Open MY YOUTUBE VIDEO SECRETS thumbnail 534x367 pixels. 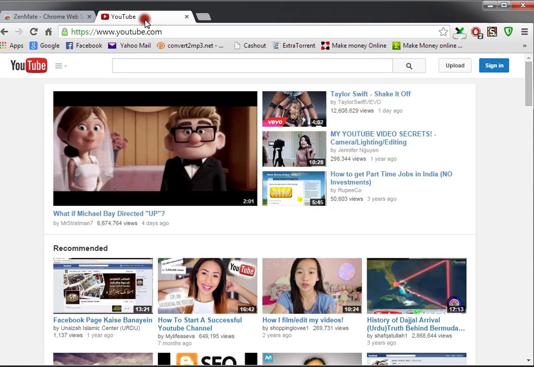pyautogui.click(x=294, y=149)
